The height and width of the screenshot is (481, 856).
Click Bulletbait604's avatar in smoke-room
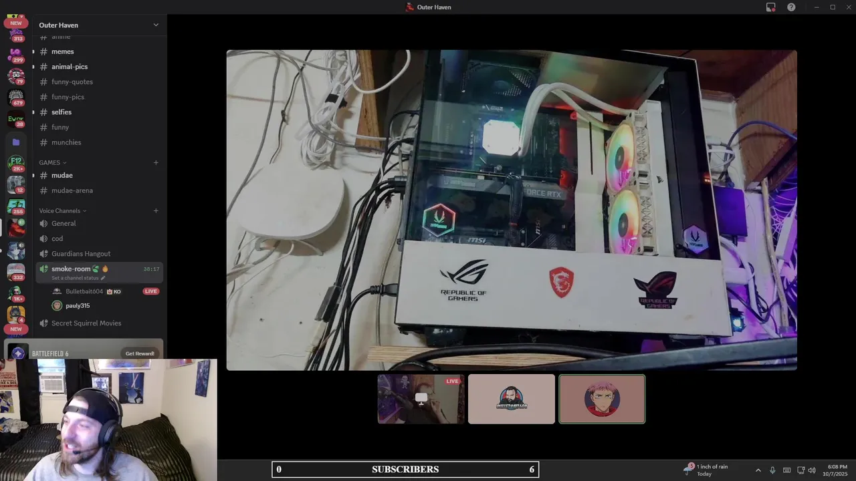(x=57, y=291)
